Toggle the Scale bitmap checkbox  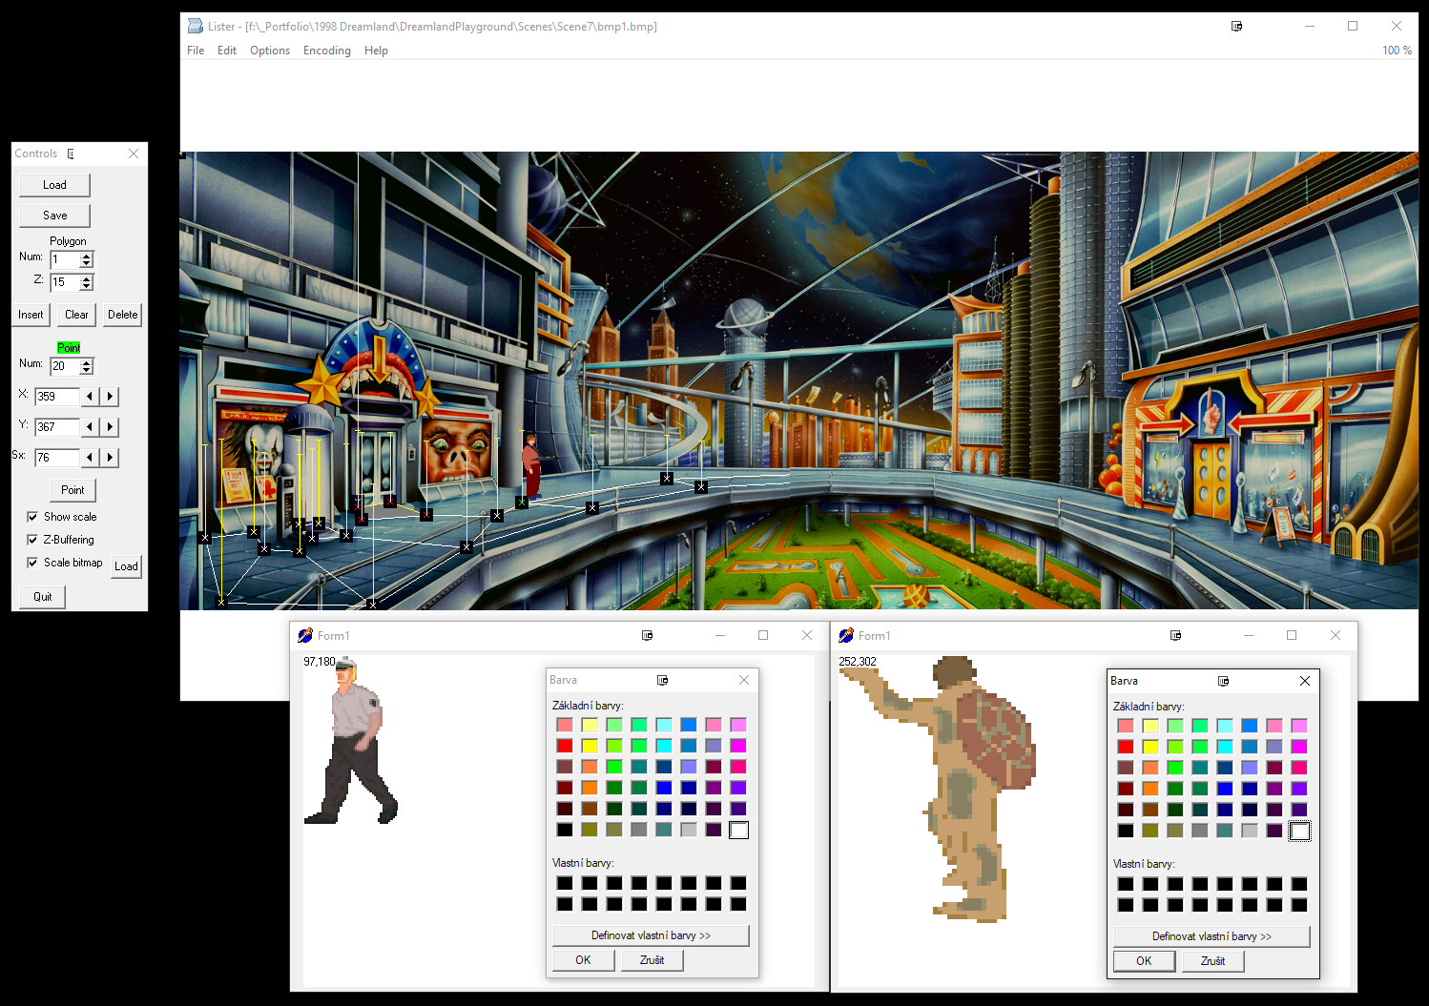(32, 563)
